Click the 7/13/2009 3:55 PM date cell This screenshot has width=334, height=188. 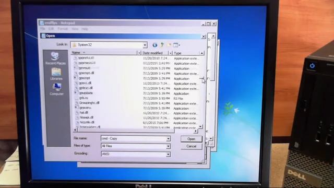(157, 99)
